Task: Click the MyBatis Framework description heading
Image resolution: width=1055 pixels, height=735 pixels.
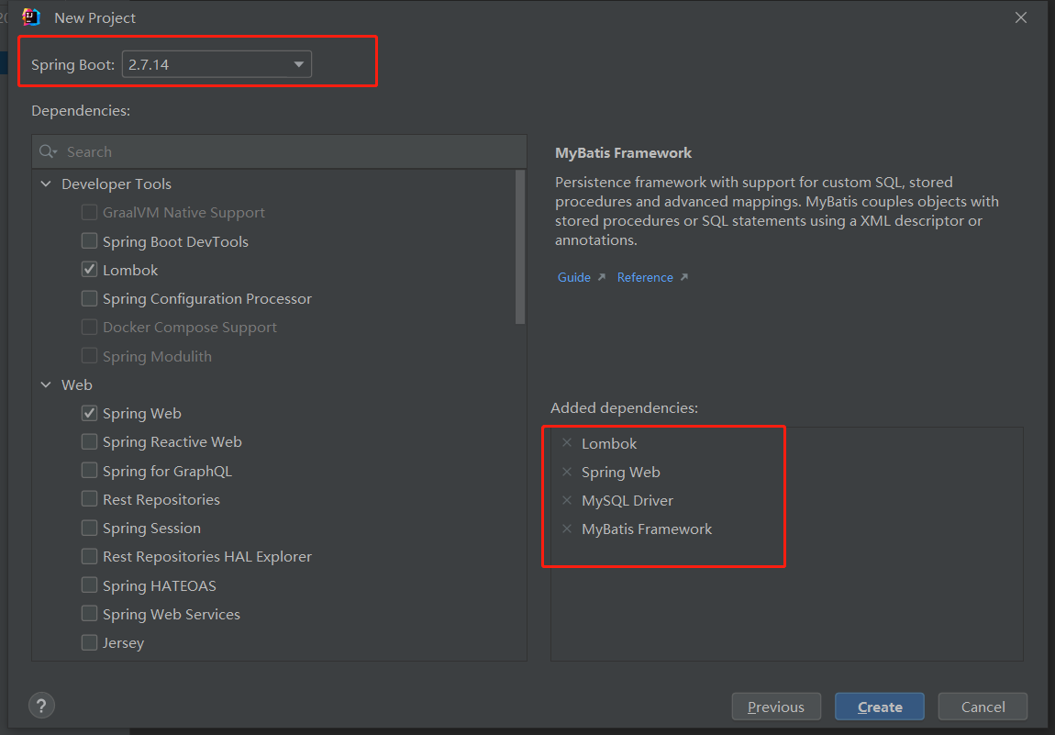Action: 623,153
